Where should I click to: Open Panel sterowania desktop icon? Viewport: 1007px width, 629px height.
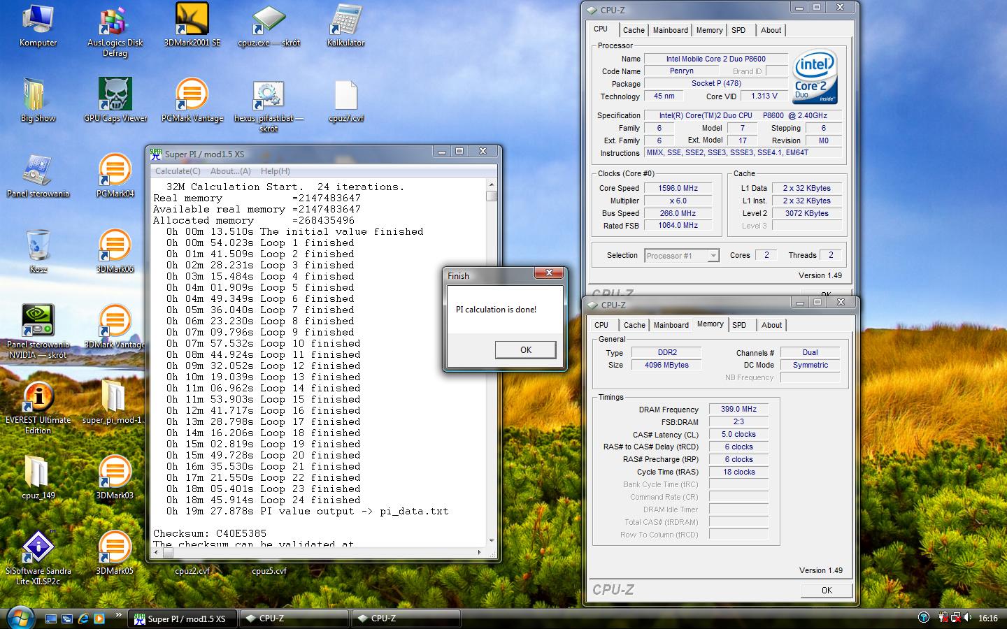pyautogui.click(x=38, y=176)
